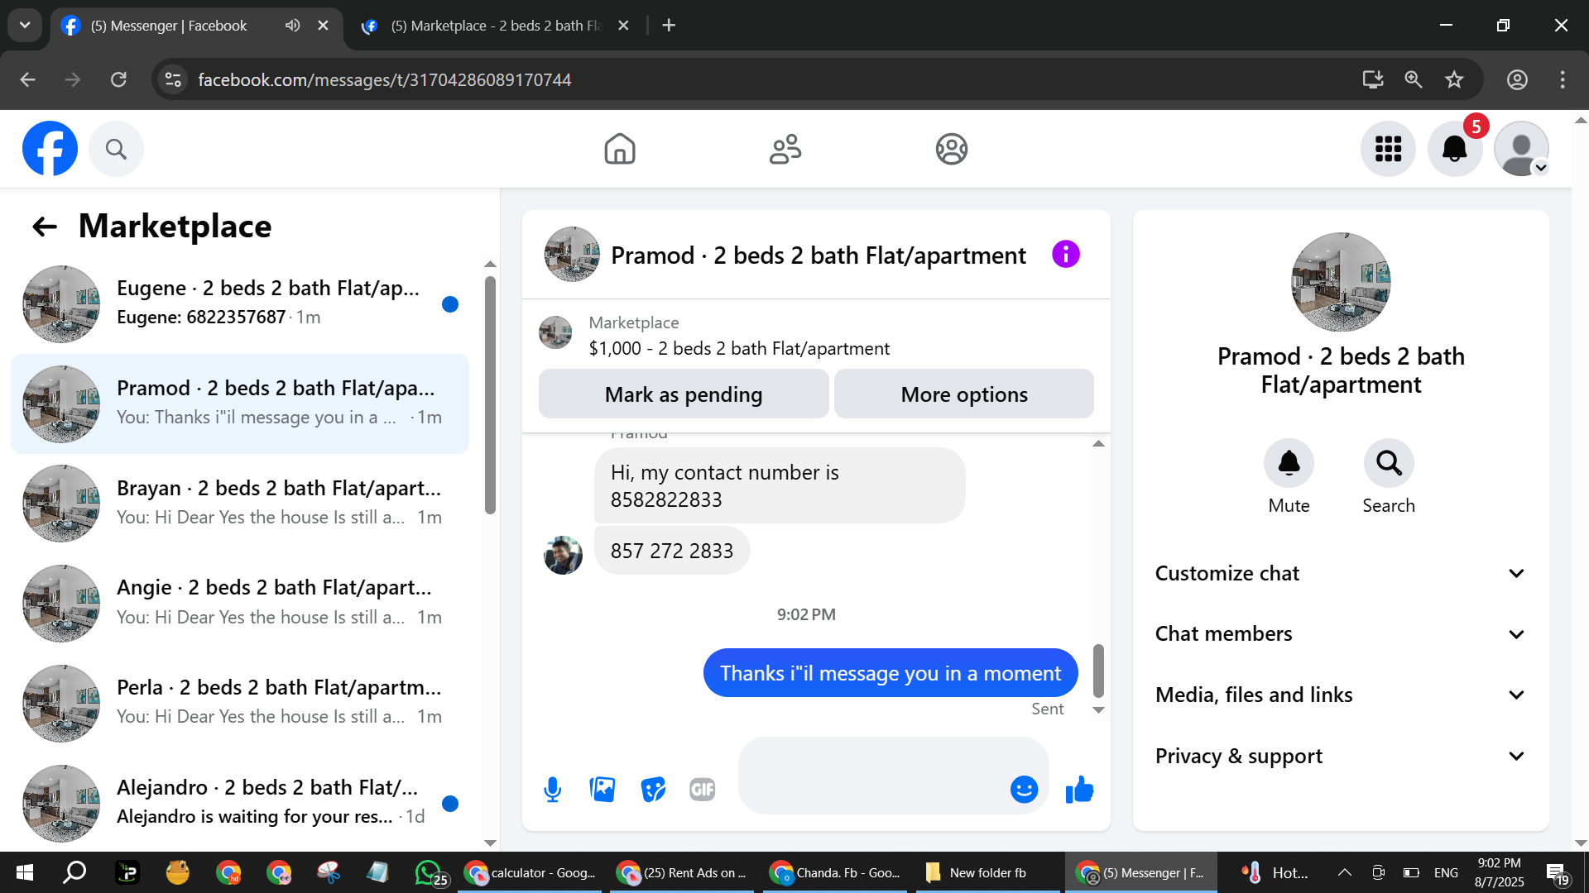The image size is (1589, 893).
Task: Mute this conversation with bell icon
Action: 1289,463
